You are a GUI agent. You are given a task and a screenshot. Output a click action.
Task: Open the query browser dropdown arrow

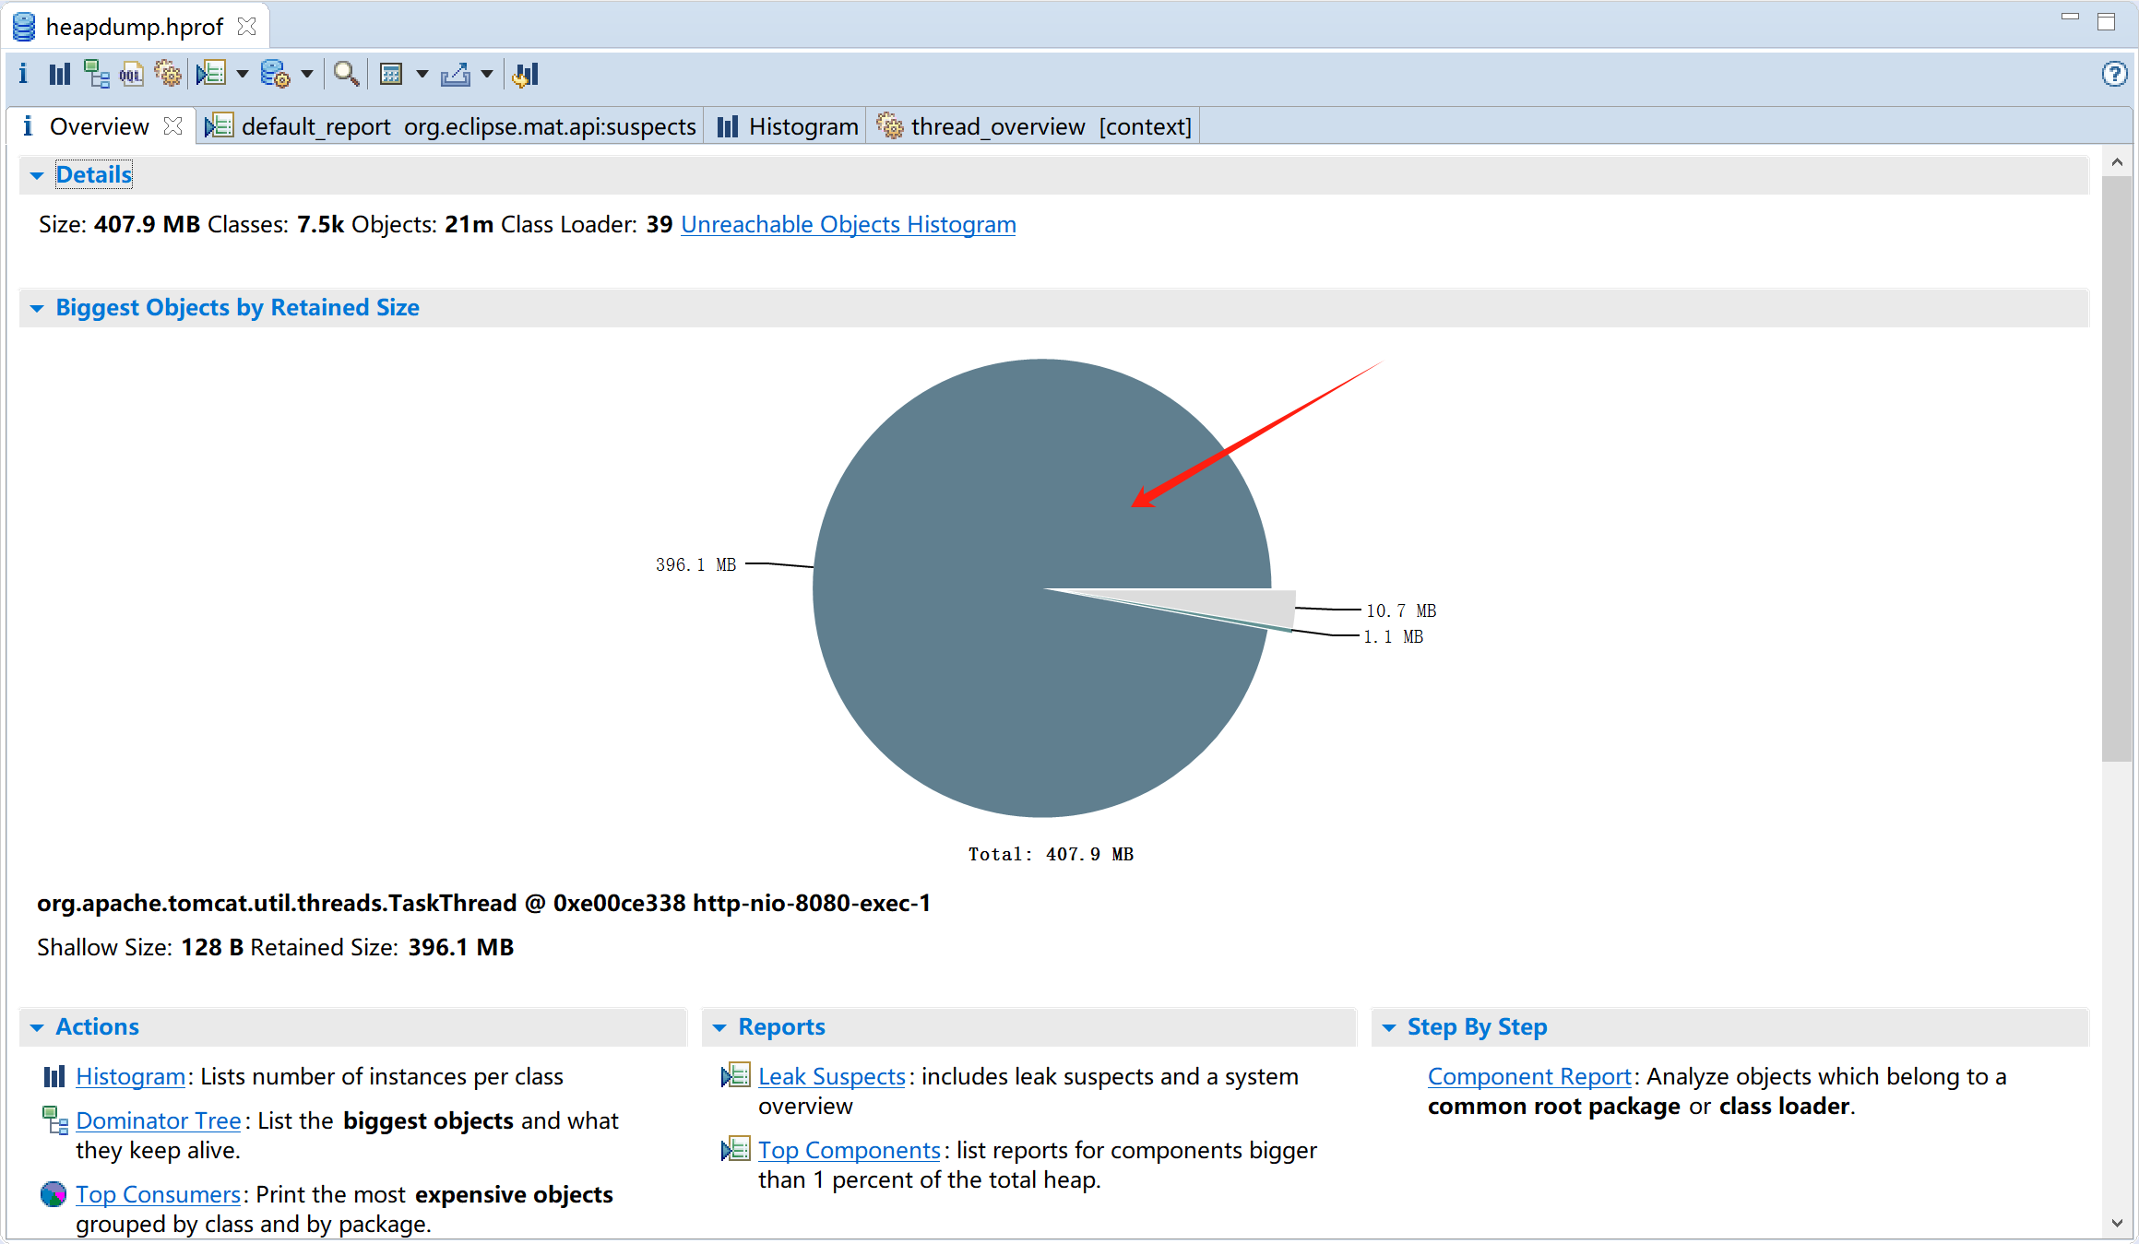click(x=307, y=74)
